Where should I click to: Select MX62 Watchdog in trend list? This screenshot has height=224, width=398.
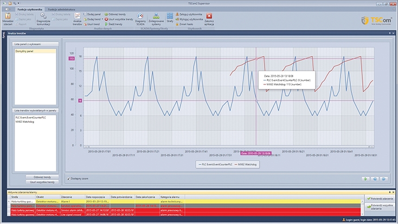tap(24, 122)
